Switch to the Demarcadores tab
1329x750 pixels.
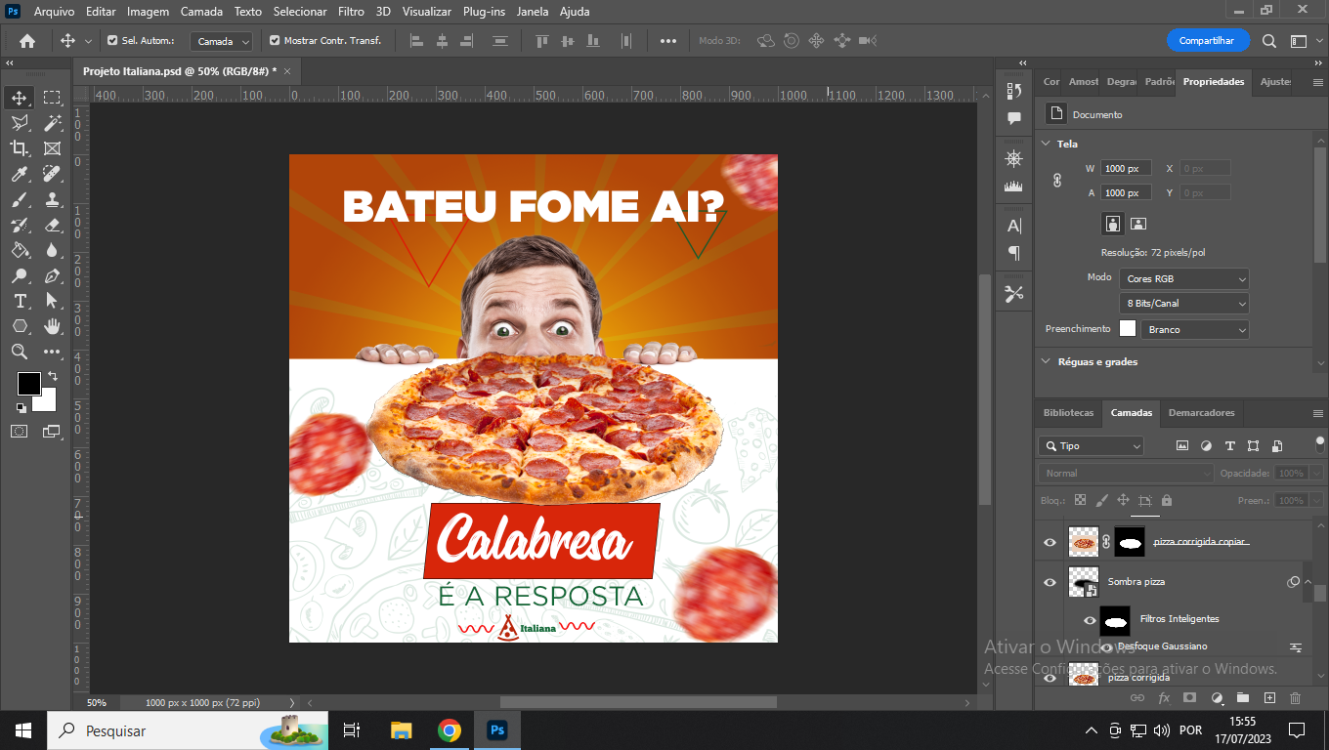(x=1201, y=413)
